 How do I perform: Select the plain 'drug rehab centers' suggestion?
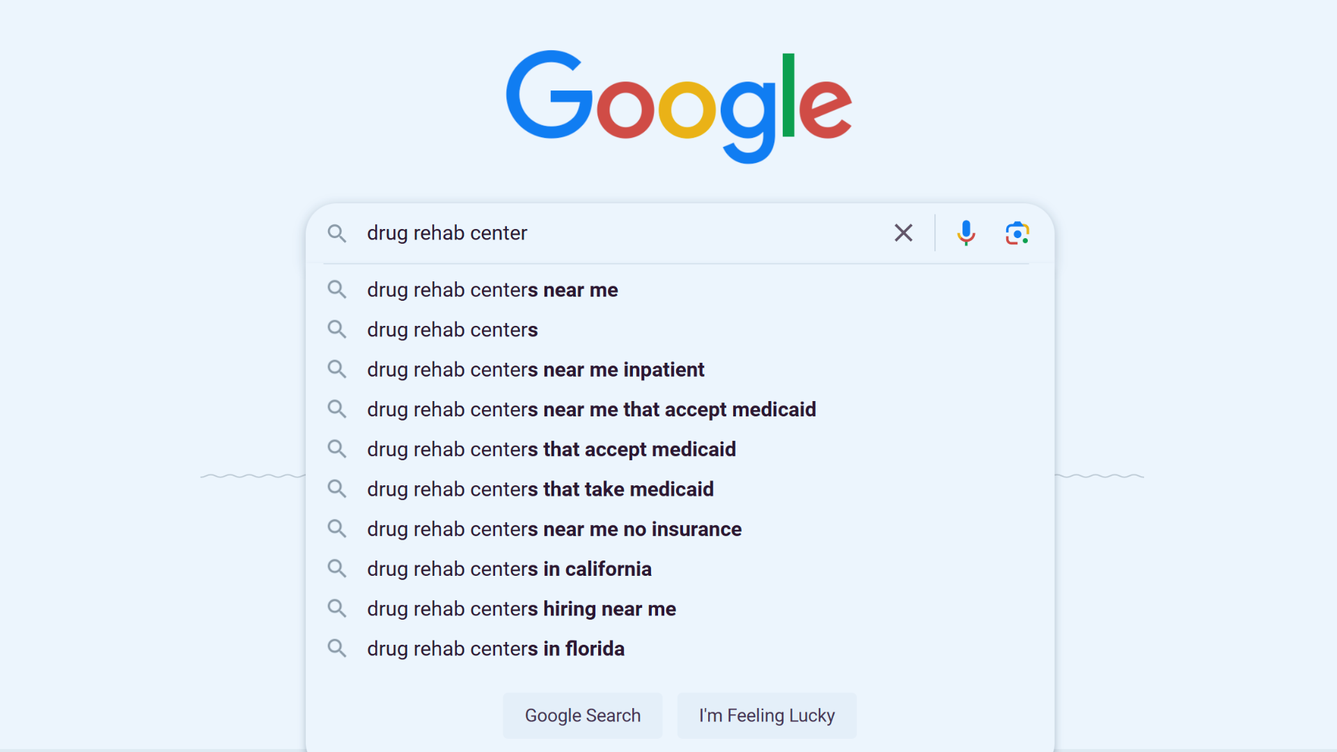coord(452,329)
